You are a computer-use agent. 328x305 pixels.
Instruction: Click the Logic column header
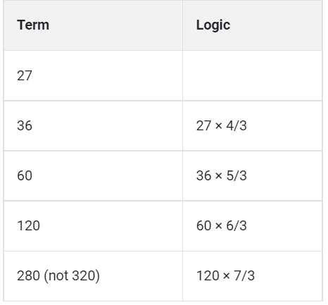click(253, 25)
